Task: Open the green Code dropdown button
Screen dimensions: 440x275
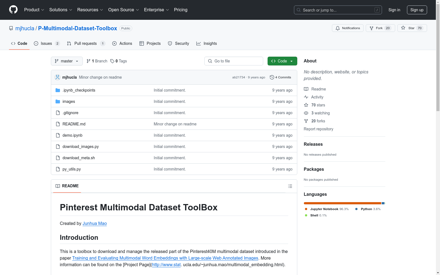Action: (x=282, y=61)
